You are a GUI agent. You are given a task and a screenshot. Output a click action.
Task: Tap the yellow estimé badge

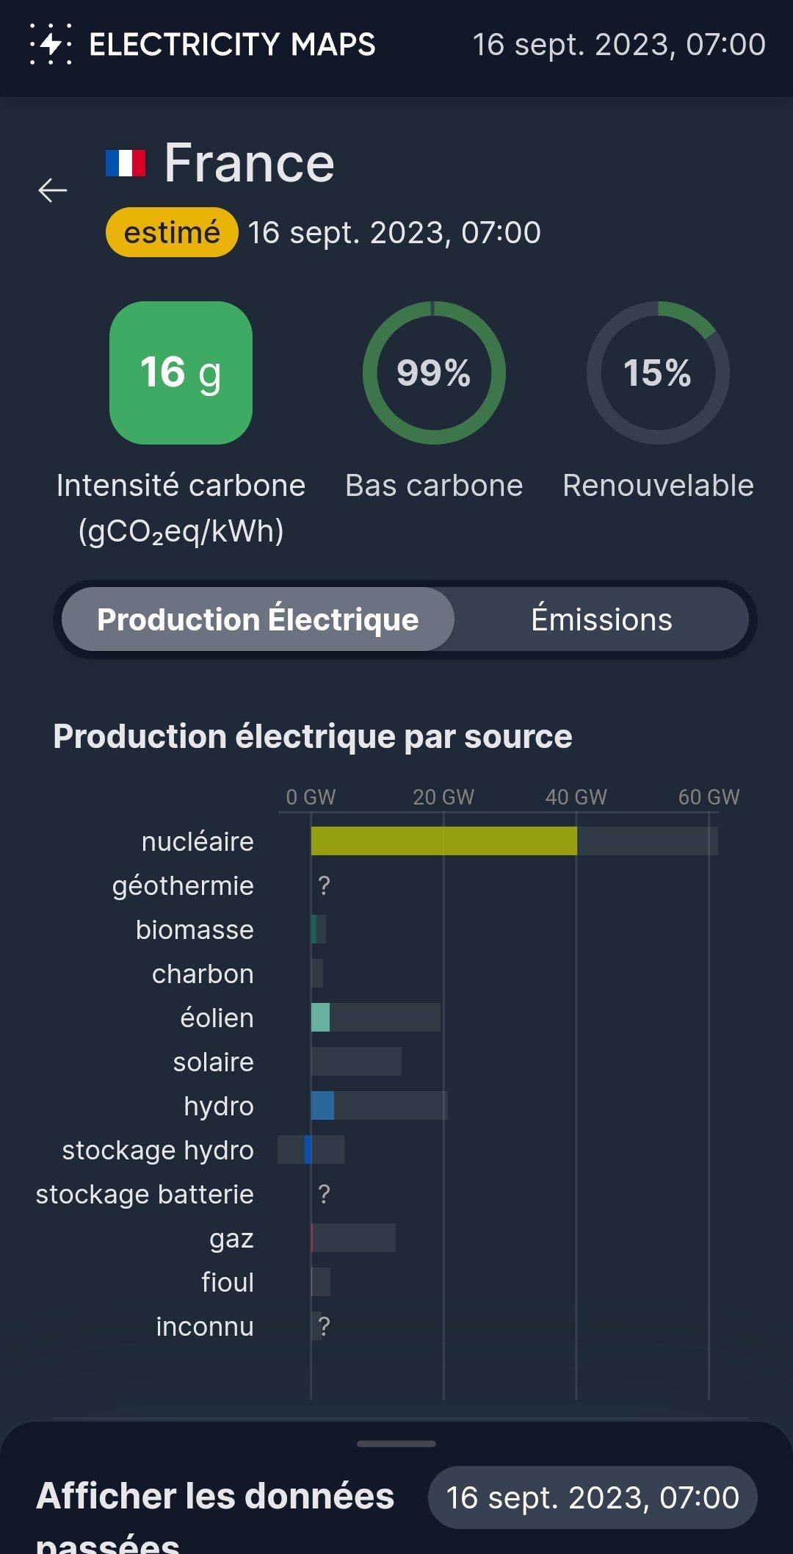(172, 232)
